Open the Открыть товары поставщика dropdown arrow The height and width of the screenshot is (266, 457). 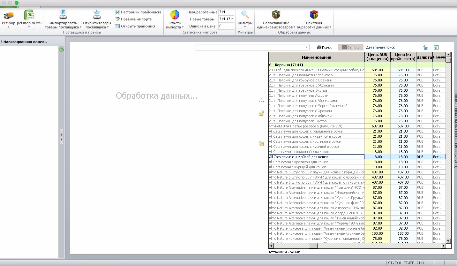click(108, 27)
